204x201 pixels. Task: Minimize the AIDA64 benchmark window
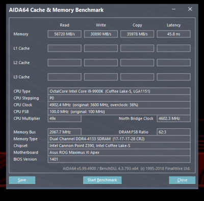pyautogui.click(x=173, y=9)
